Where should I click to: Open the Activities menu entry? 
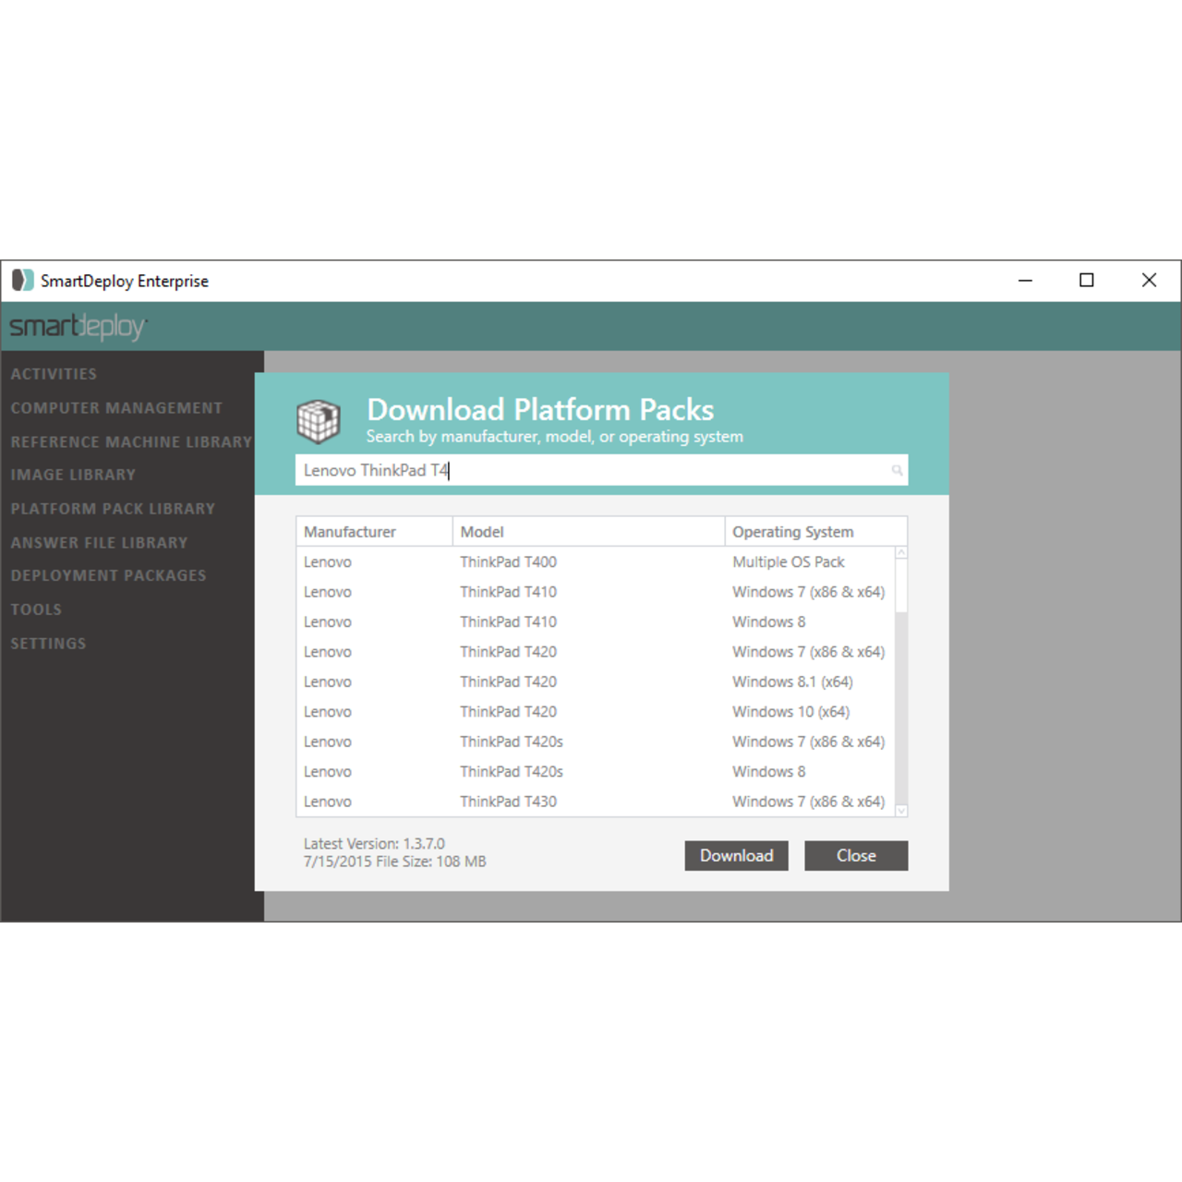(x=54, y=374)
